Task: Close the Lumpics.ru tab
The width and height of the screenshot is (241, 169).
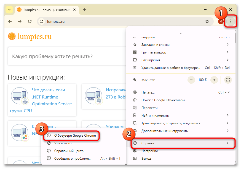Action: coord(74,10)
